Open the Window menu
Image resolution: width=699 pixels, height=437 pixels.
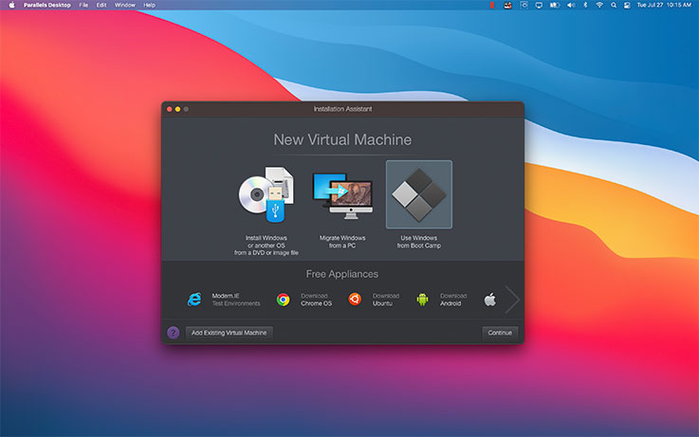[125, 5]
